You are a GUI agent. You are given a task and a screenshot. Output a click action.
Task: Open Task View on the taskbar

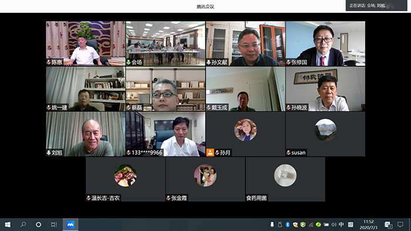54,225
